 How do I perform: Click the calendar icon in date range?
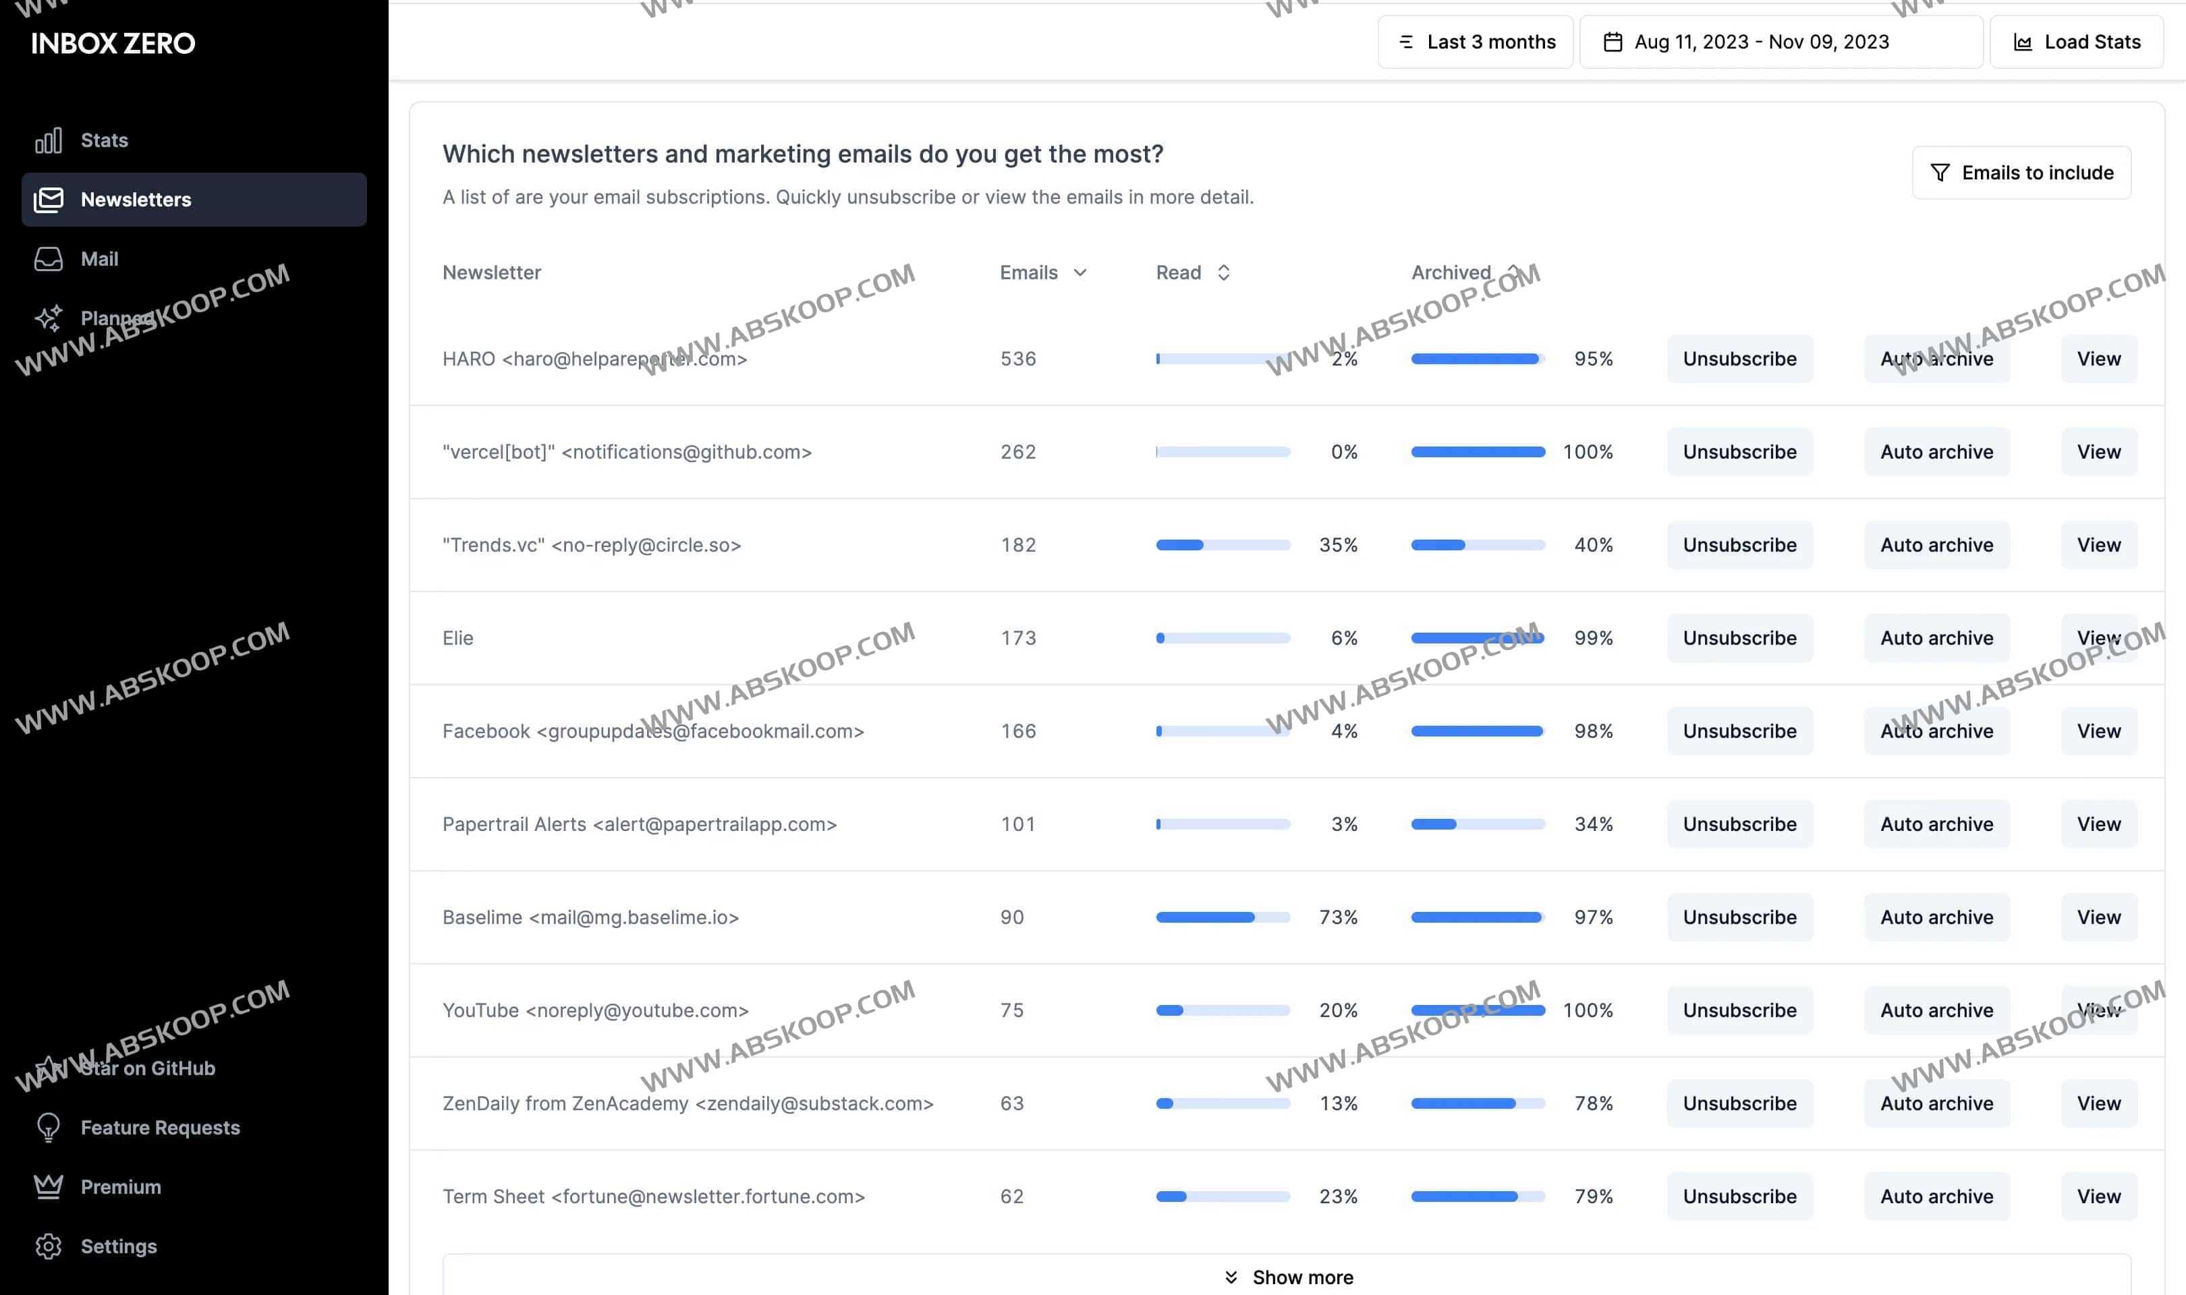tap(1613, 42)
